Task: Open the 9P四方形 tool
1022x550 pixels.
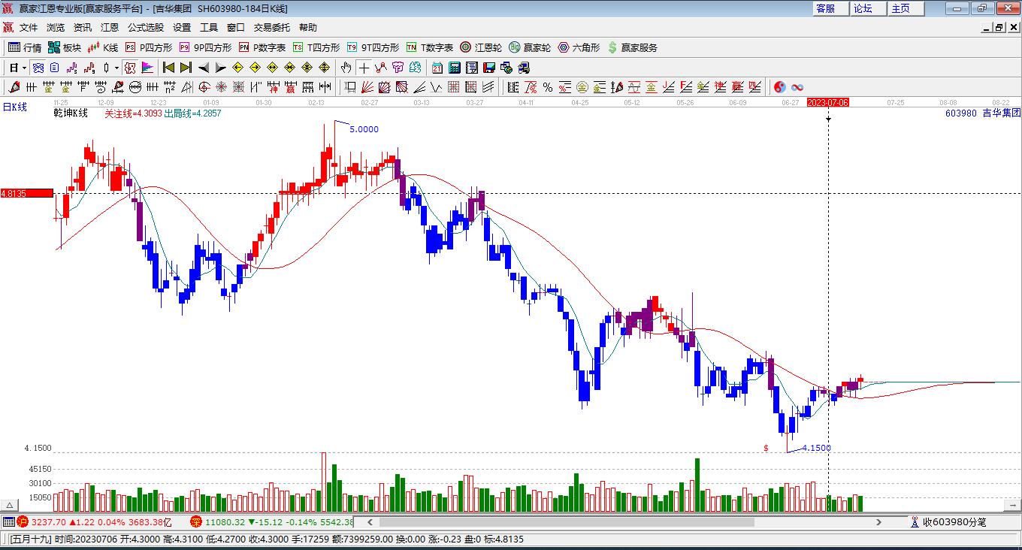Action: 205,47
